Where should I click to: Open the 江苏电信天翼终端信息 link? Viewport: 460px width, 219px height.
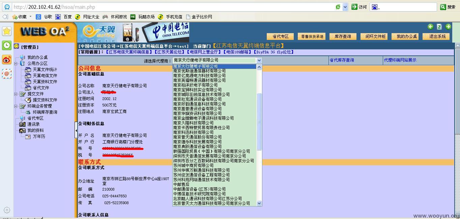(x=129, y=52)
